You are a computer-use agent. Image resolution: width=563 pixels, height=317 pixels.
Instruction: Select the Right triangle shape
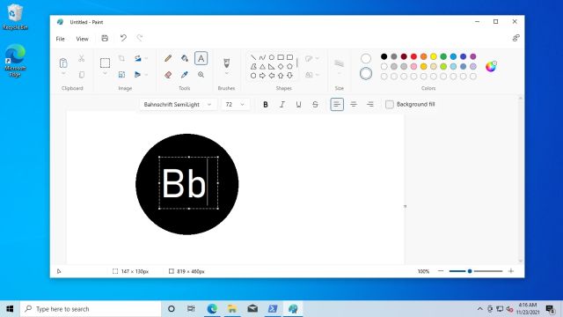(272, 67)
